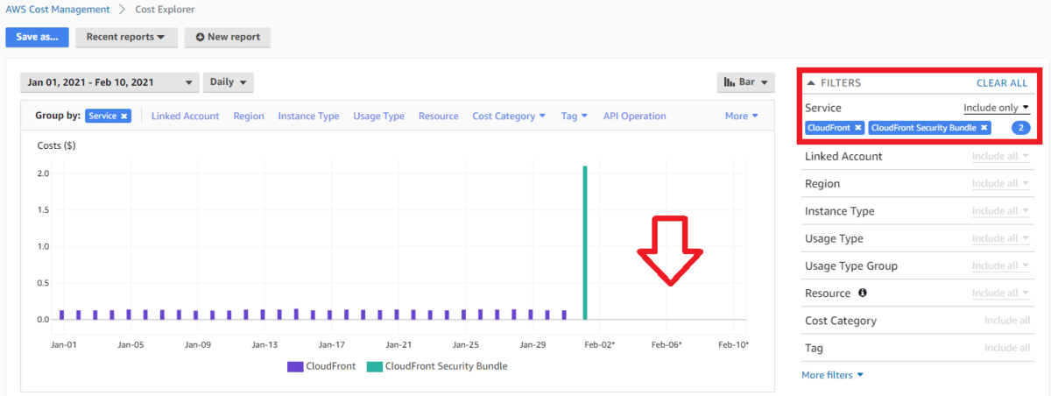
Task: Collapse the Filters panel triangle
Action: [x=810, y=83]
